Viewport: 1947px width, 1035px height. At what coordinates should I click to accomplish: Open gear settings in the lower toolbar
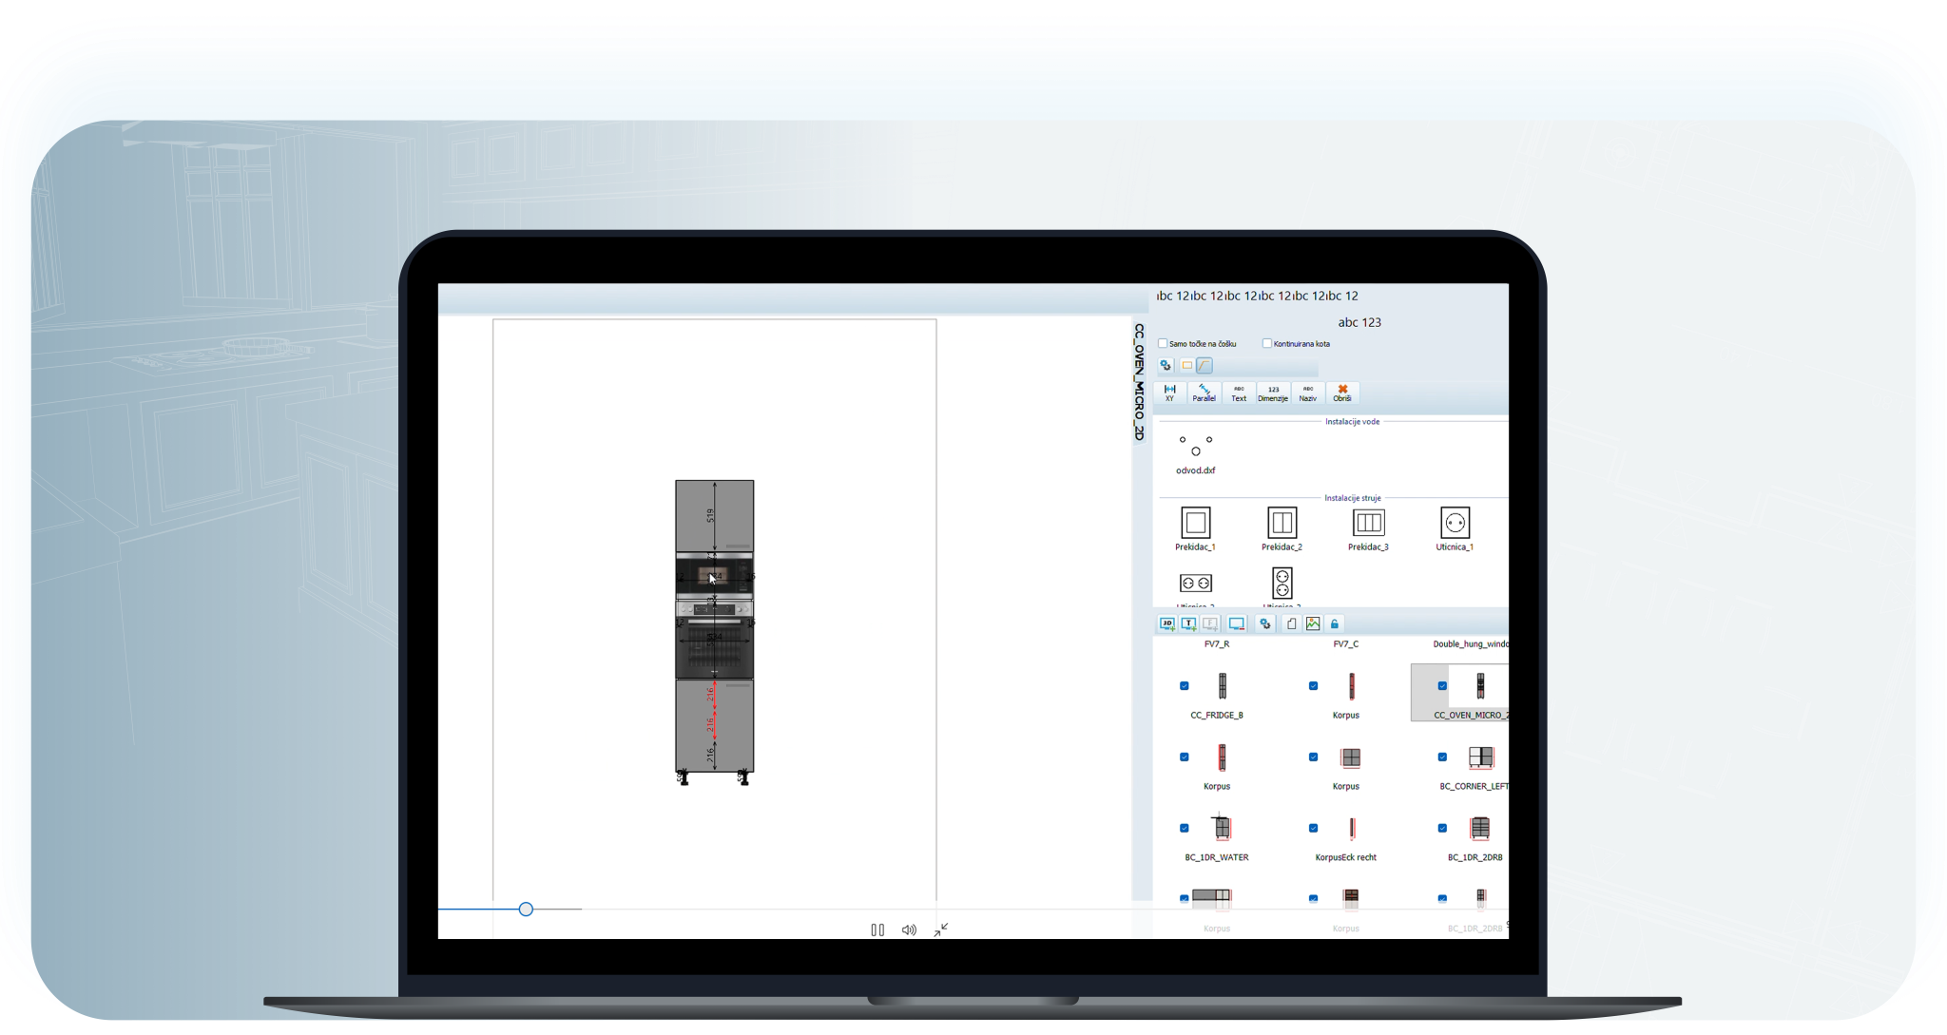[x=1265, y=624]
